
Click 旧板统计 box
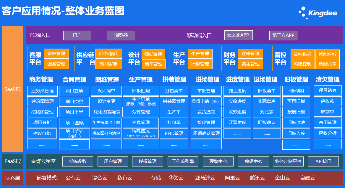(x=296, y=90)
